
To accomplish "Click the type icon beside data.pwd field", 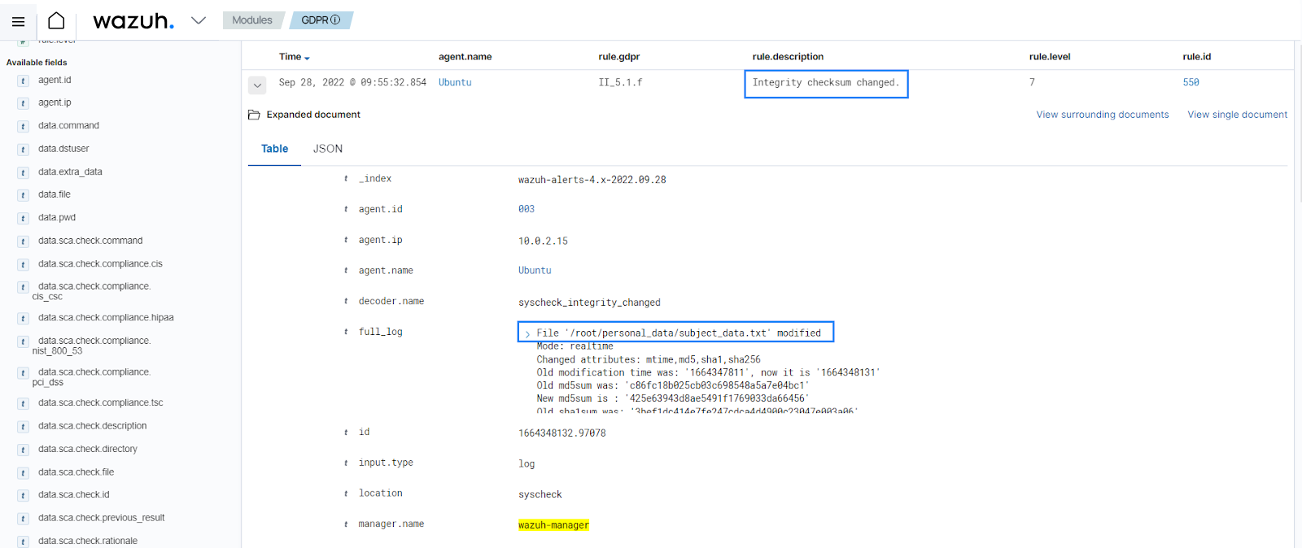I will (x=23, y=218).
